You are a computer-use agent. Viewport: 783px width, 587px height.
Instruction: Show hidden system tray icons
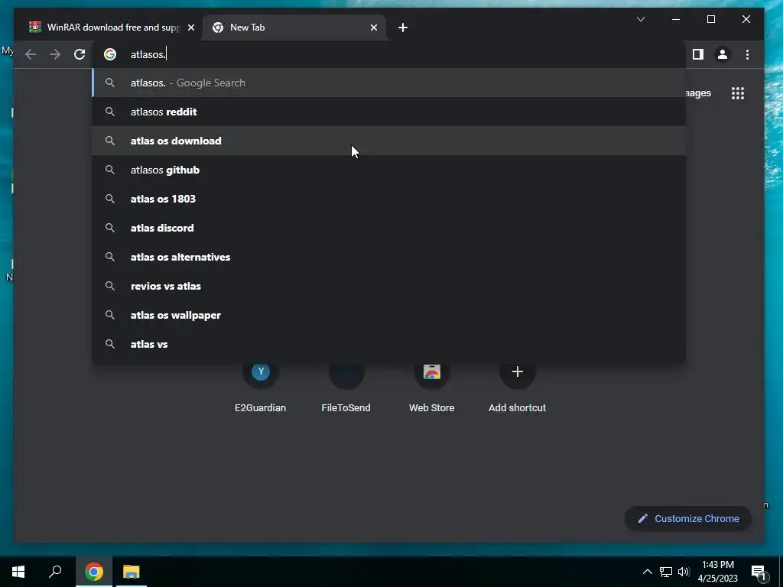[x=647, y=572]
